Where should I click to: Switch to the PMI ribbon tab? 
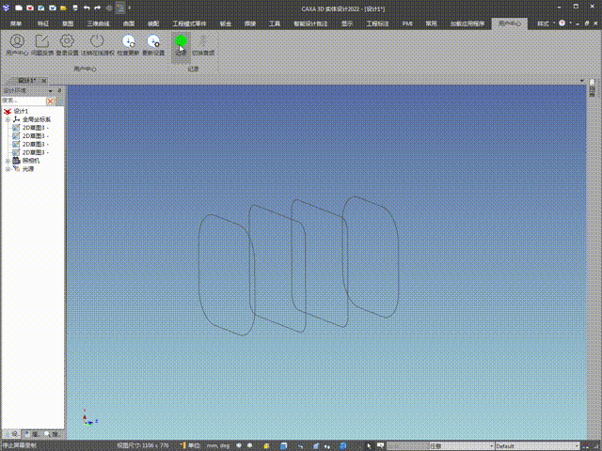click(x=407, y=22)
